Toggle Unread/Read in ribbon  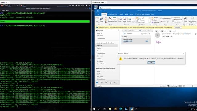(165, 18)
